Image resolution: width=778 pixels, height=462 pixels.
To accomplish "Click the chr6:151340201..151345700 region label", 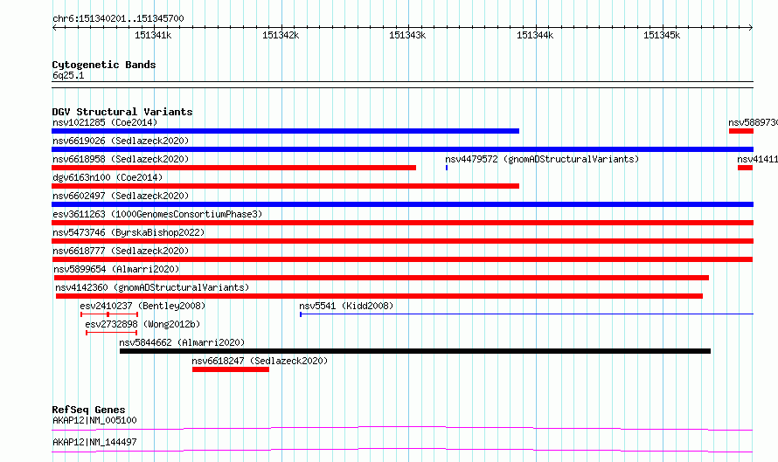I will pos(118,18).
